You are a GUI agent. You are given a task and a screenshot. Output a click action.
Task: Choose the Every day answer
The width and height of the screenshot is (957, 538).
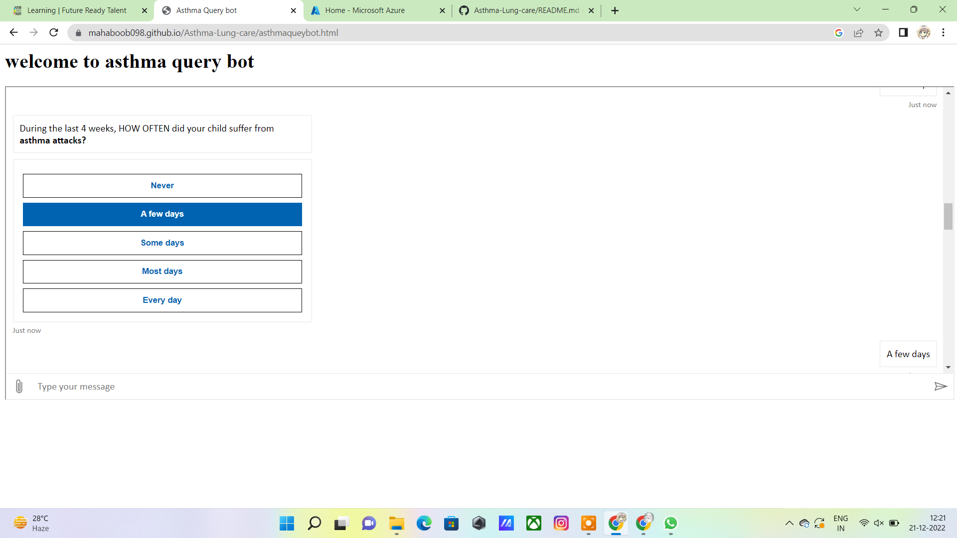click(x=162, y=300)
